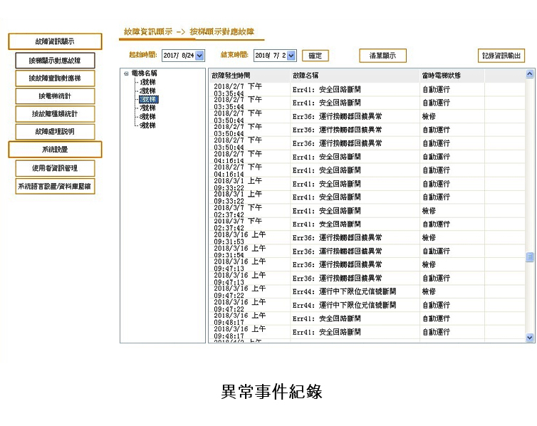Screen dimensions: 537x426
Task: Open the 系統設置 section button
Action: 55,150
